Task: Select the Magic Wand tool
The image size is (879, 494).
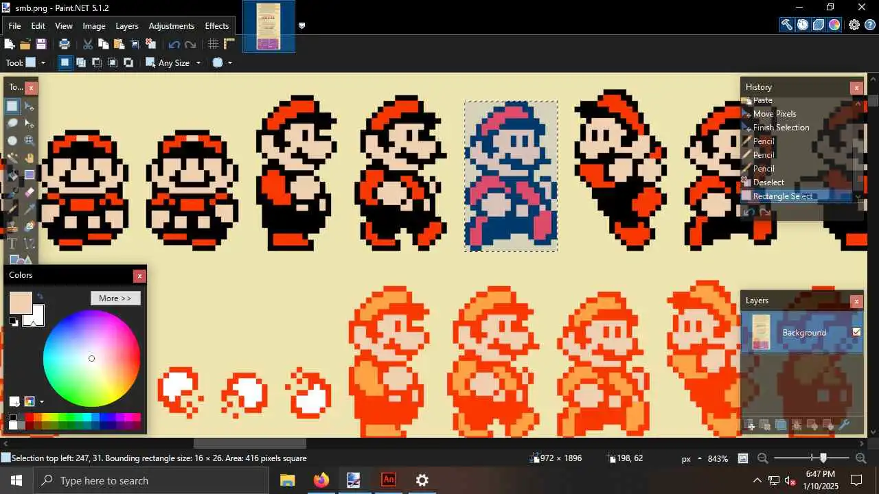Action: (x=12, y=158)
